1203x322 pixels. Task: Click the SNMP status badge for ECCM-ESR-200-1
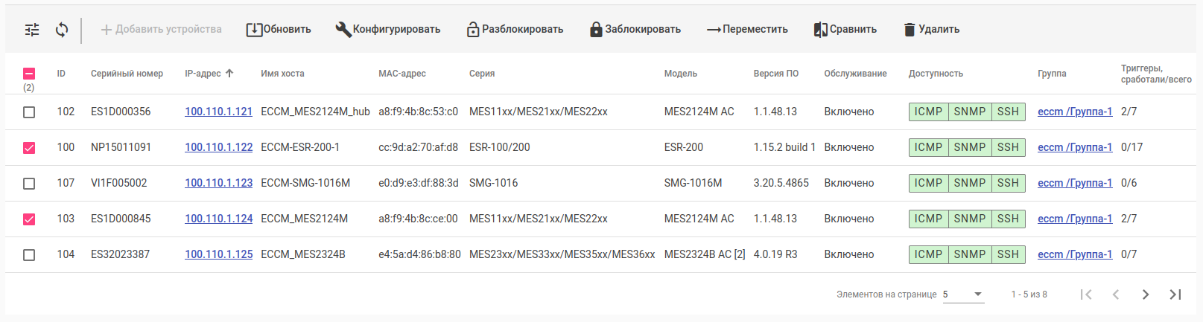(969, 147)
